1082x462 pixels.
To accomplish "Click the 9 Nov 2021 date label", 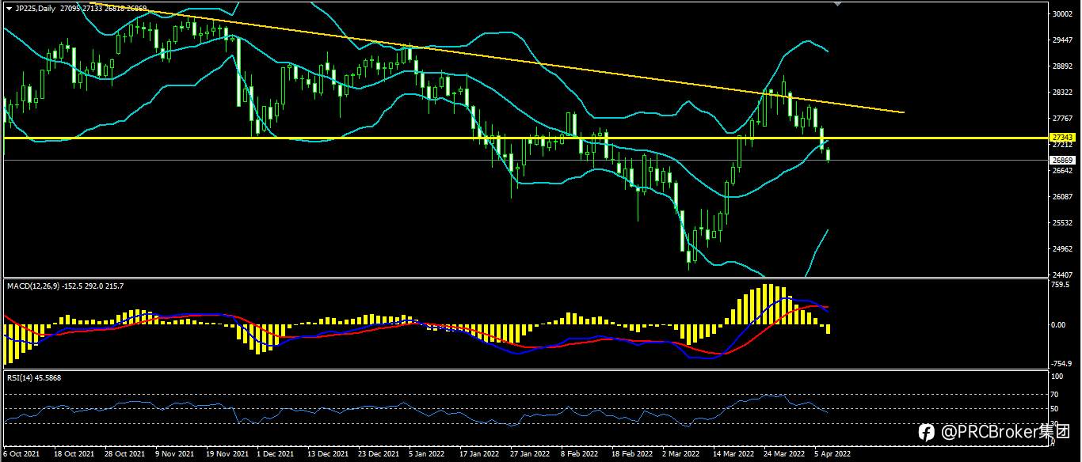I will [174, 455].
